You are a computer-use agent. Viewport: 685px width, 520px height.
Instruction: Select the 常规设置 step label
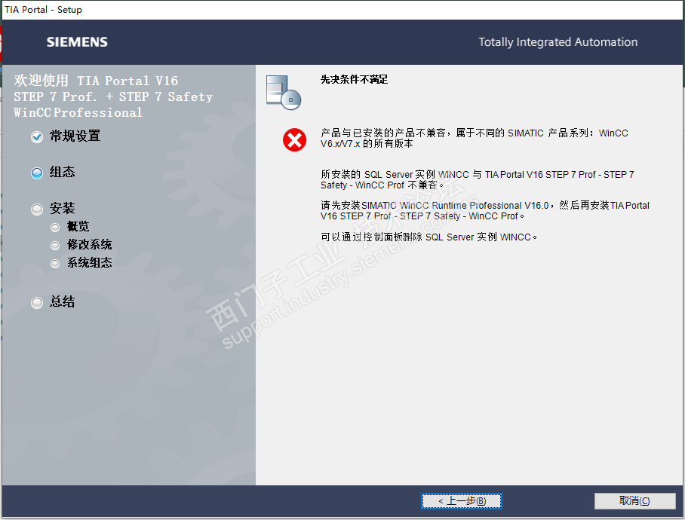(75, 136)
